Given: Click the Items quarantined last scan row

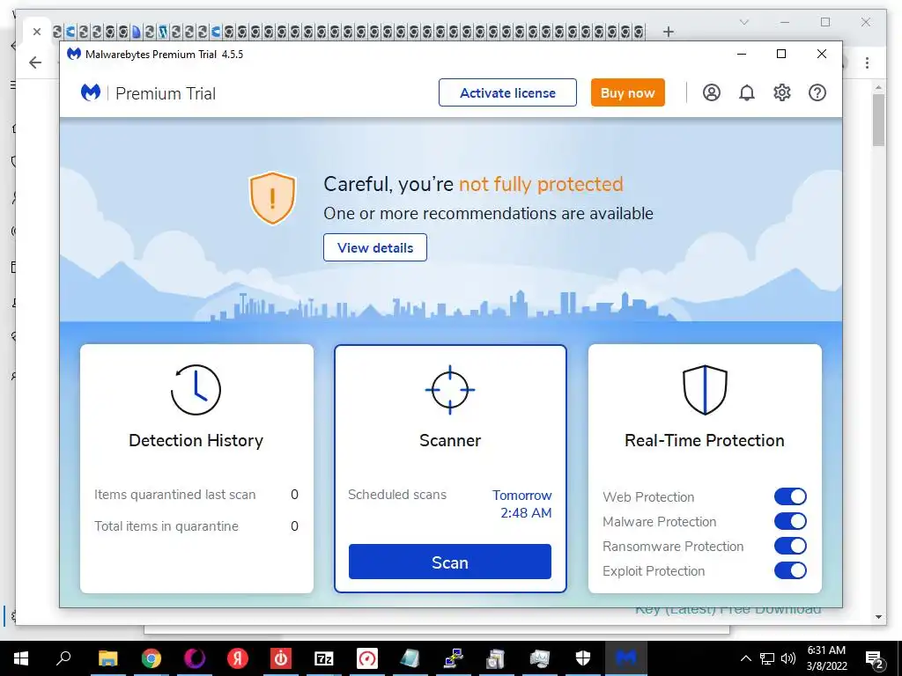Looking at the screenshot, I should pyautogui.click(x=196, y=495).
